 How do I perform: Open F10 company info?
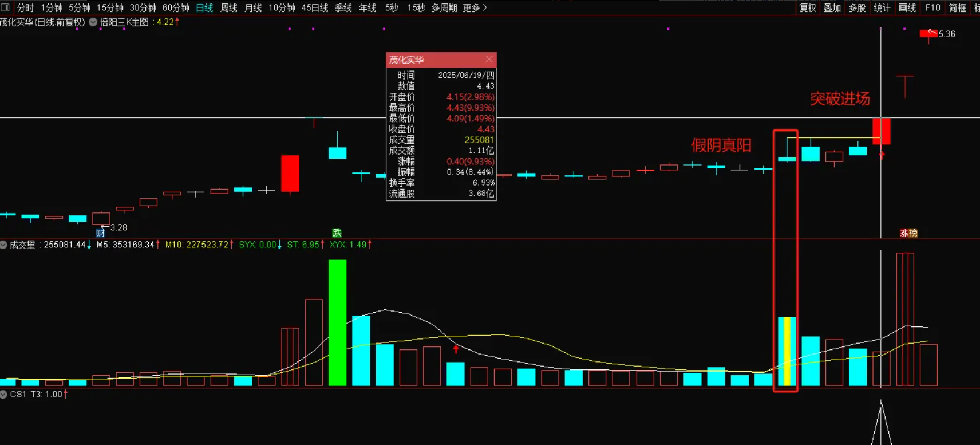932,7
